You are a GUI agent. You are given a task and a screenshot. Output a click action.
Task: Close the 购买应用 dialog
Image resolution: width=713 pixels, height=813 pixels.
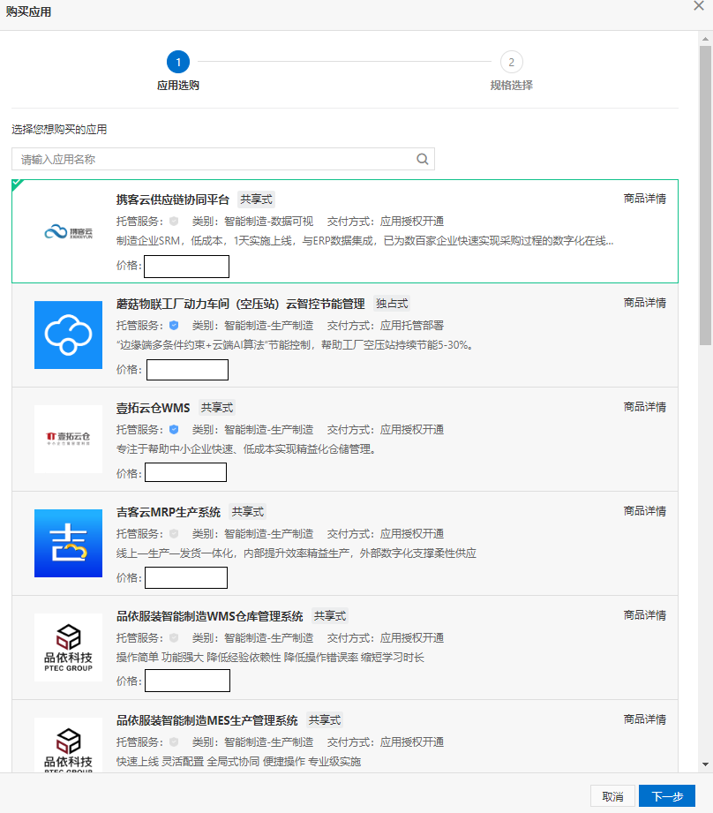pos(699,5)
